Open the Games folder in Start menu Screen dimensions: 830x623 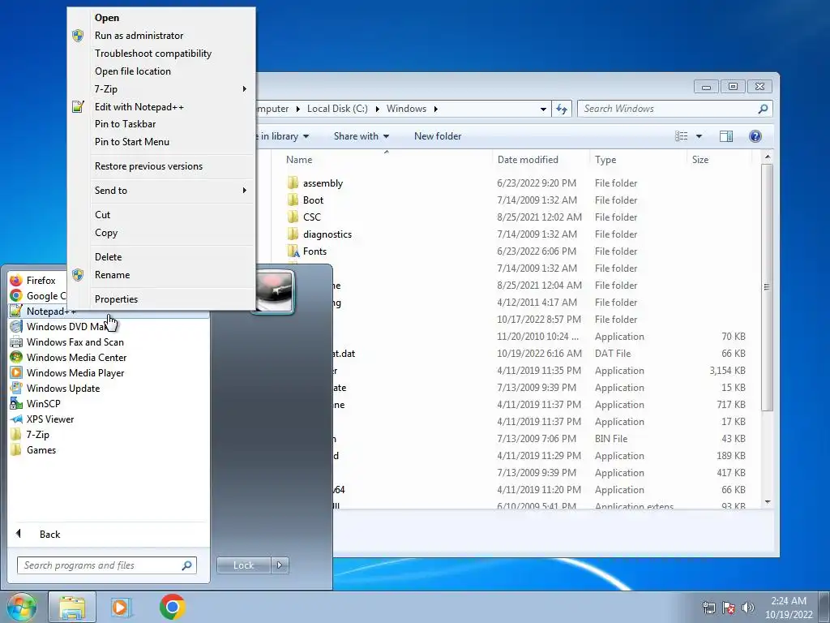pyautogui.click(x=41, y=449)
